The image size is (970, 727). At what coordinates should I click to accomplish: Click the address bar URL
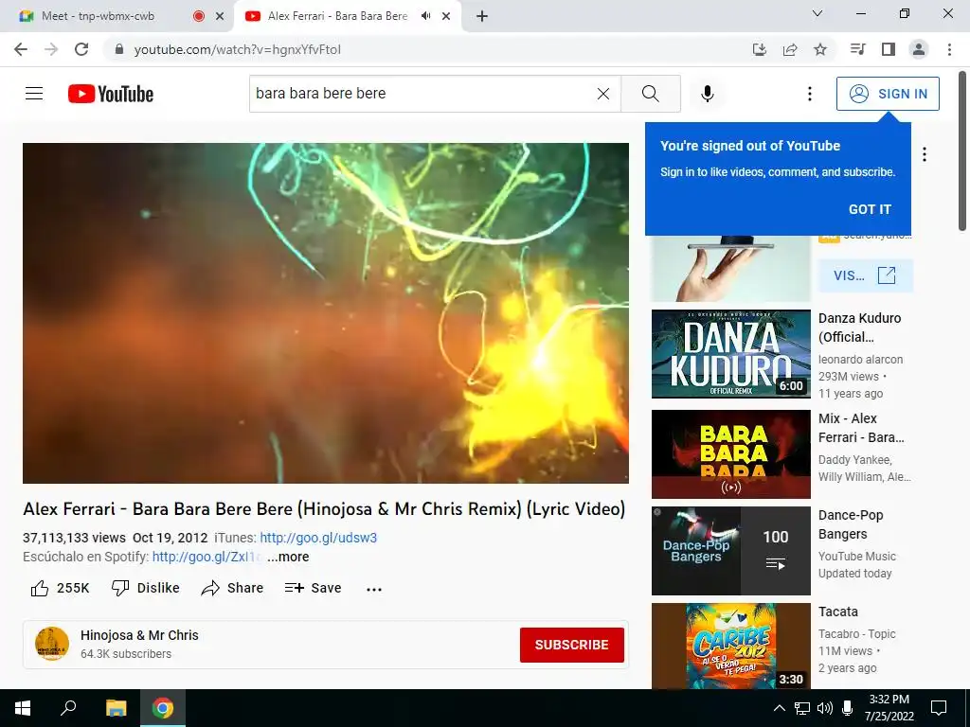tap(238, 49)
